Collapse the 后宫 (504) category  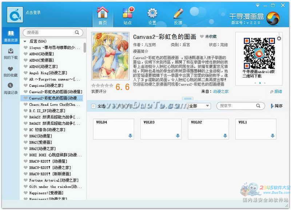pyautogui.click(x=25, y=41)
